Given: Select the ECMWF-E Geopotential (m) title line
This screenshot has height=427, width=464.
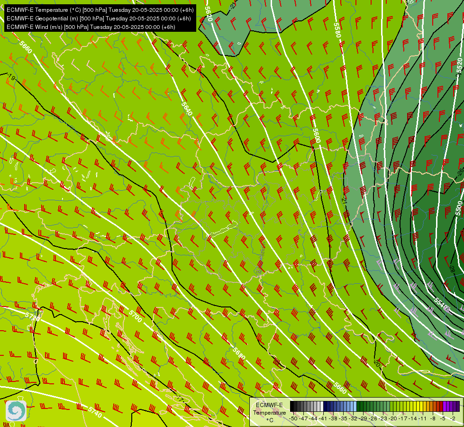Looking at the screenshot, I should point(99,19).
